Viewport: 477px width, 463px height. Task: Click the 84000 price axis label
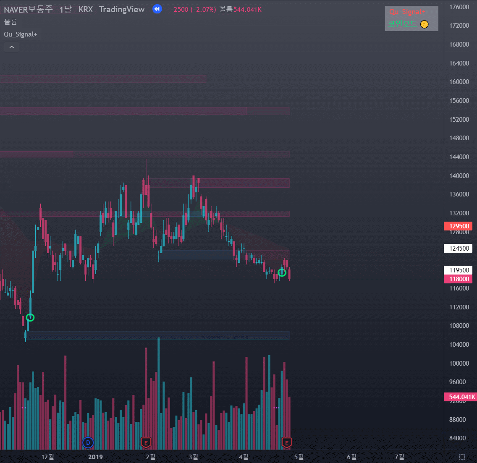[x=457, y=438]
